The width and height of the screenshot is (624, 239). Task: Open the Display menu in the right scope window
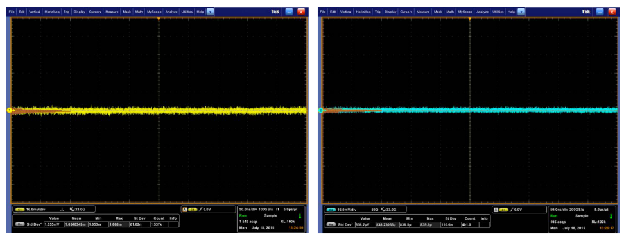click(390, 12)
